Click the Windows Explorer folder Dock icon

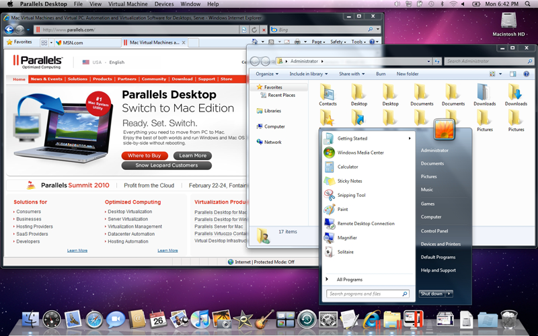coord(392,320)
